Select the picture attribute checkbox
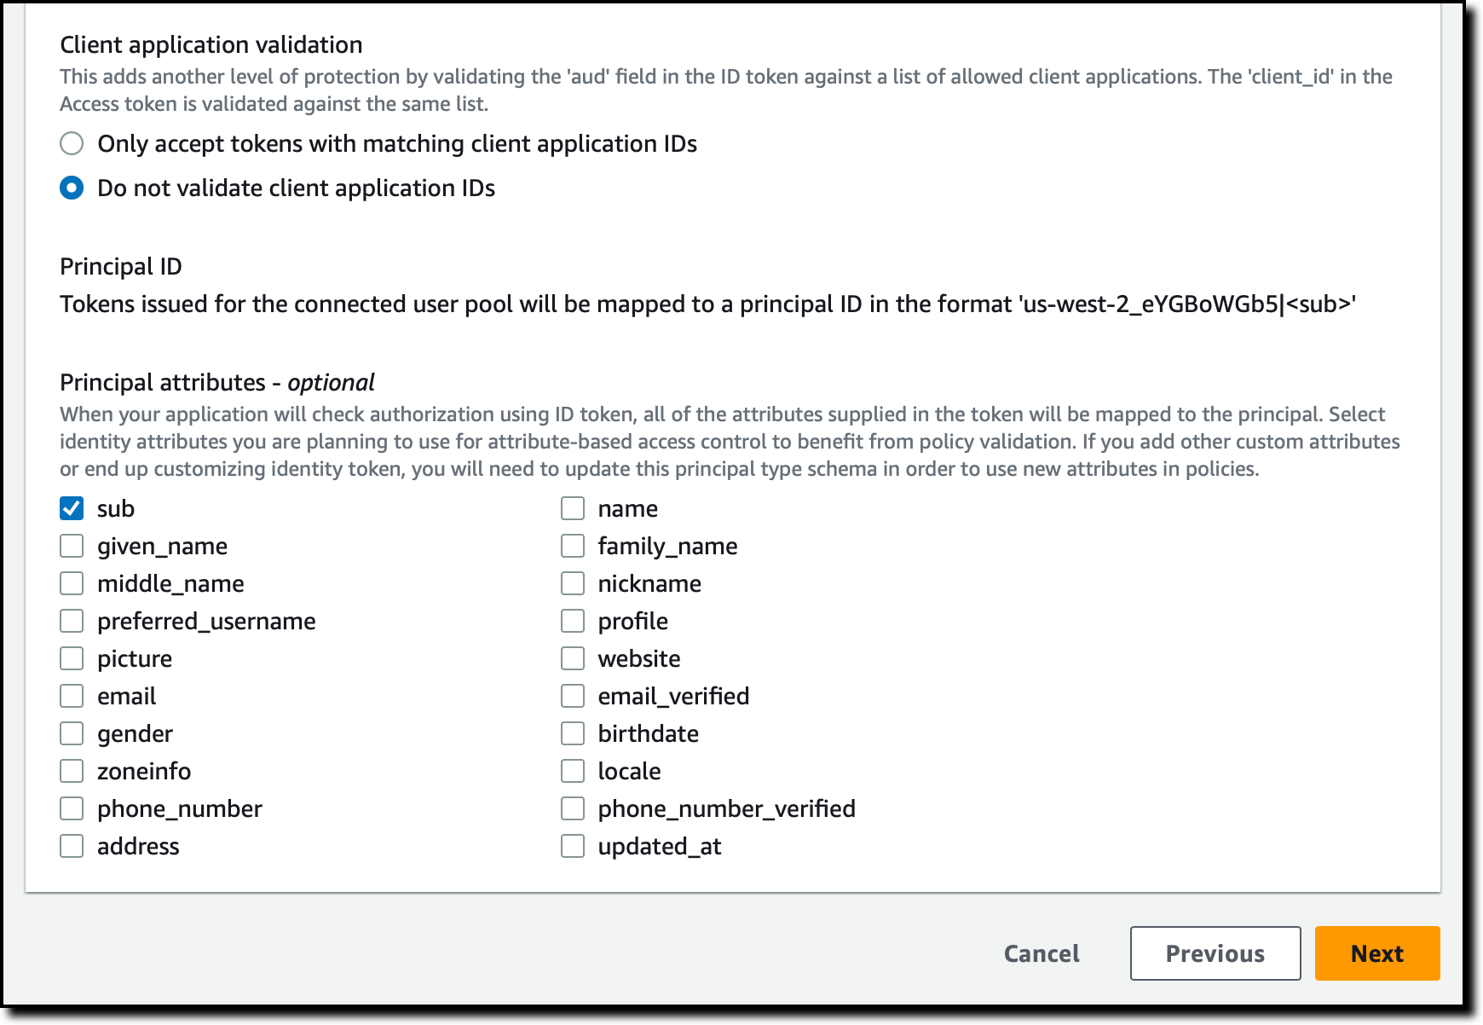Image resolution: width=1483 pixels, height=1025 pixels. coord(72,658)
